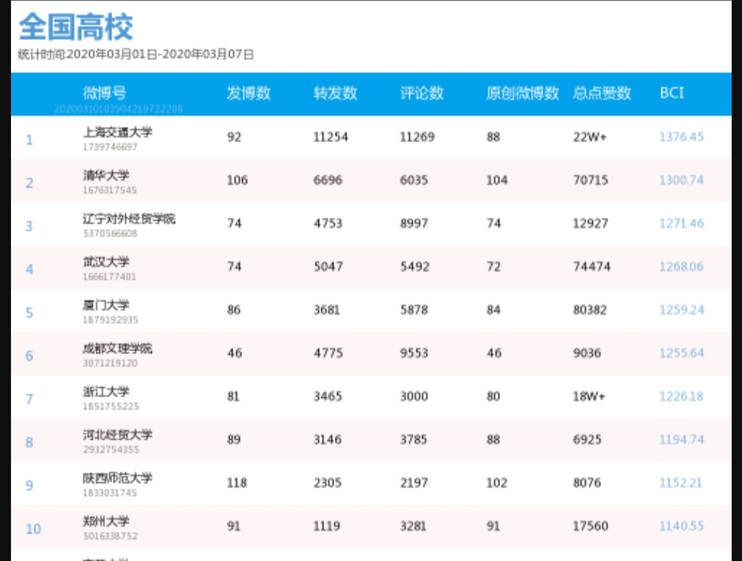The image size is (742, 561).
Task: Open 上海交通大学 account name
Action: coord(118,132)
